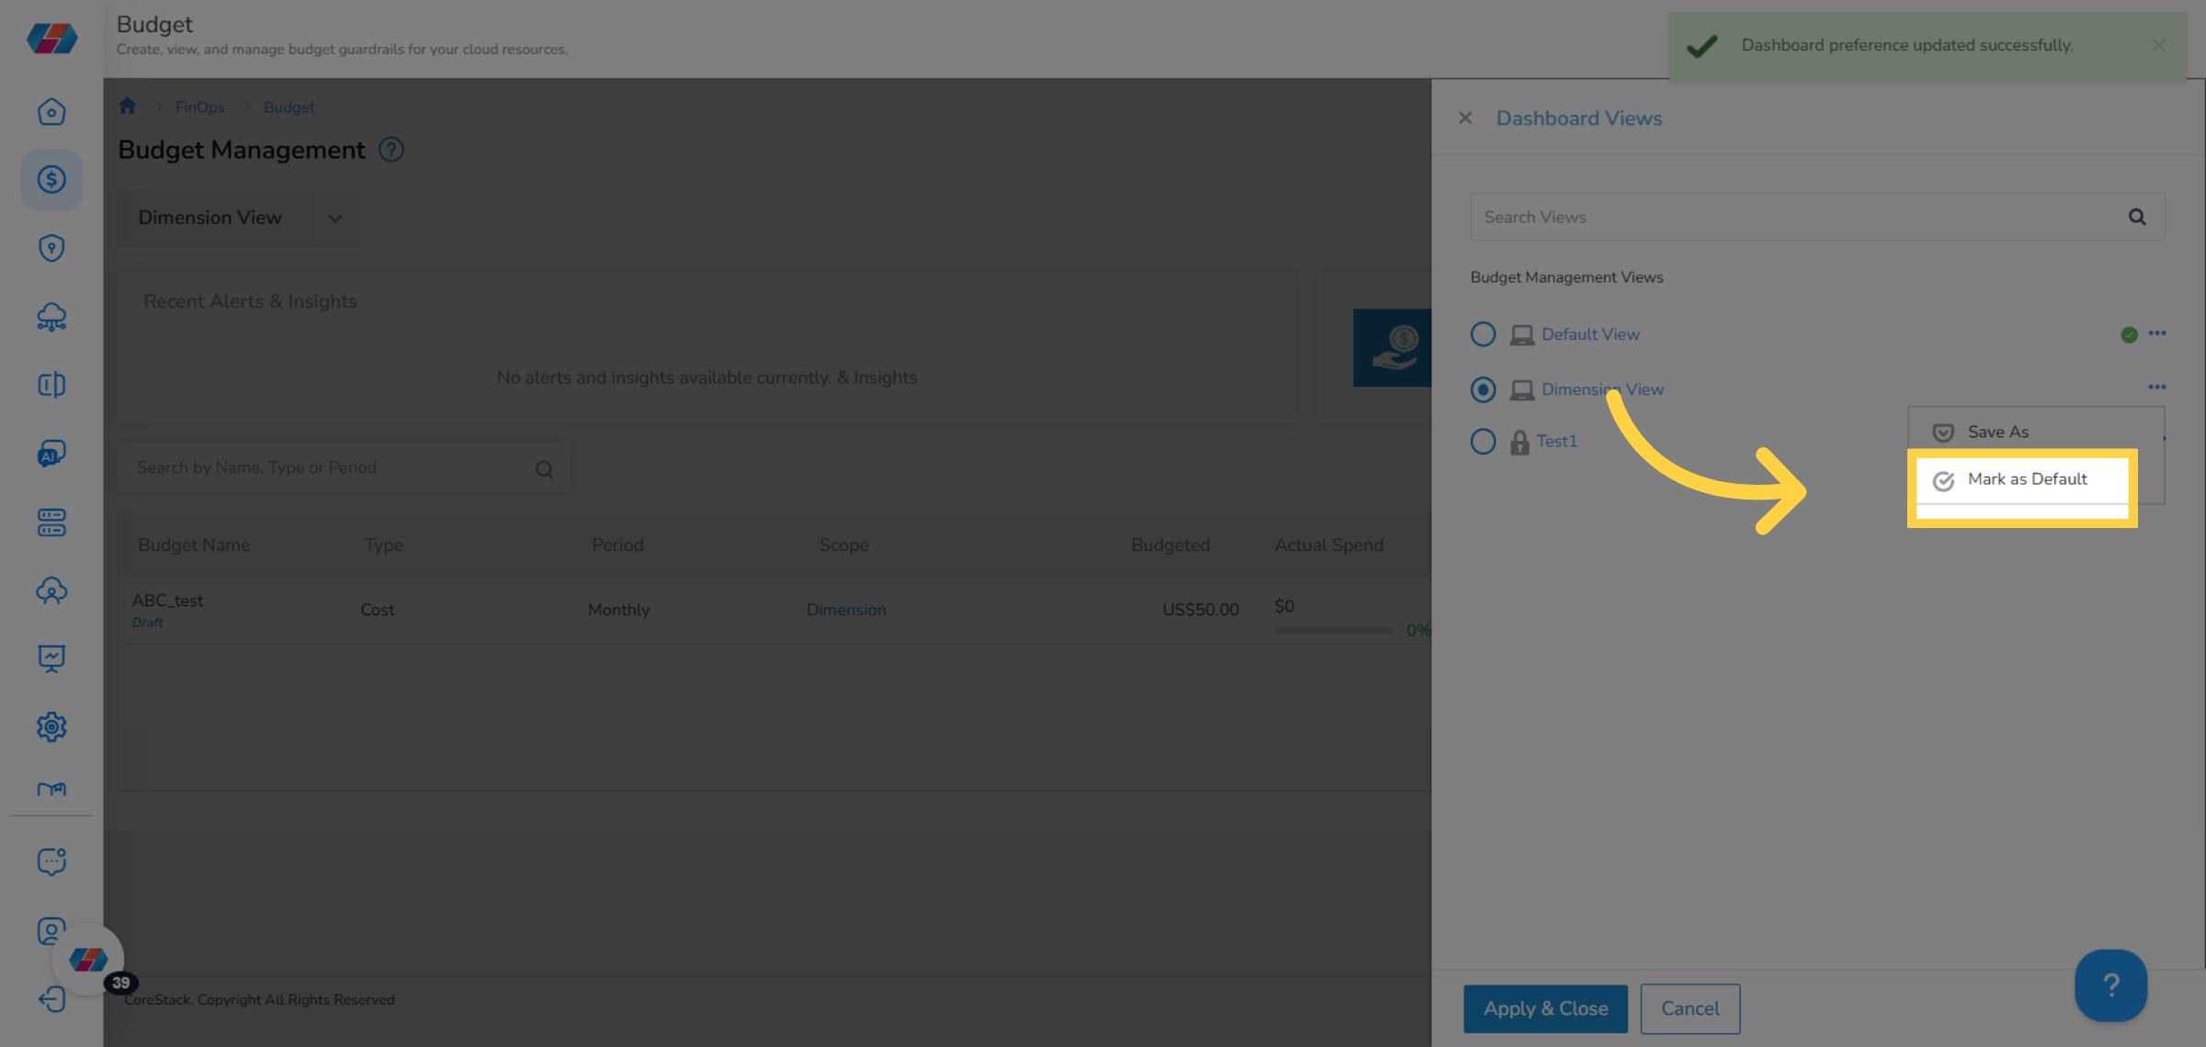Click the search magnifier in Search Views

point(2137,217)
